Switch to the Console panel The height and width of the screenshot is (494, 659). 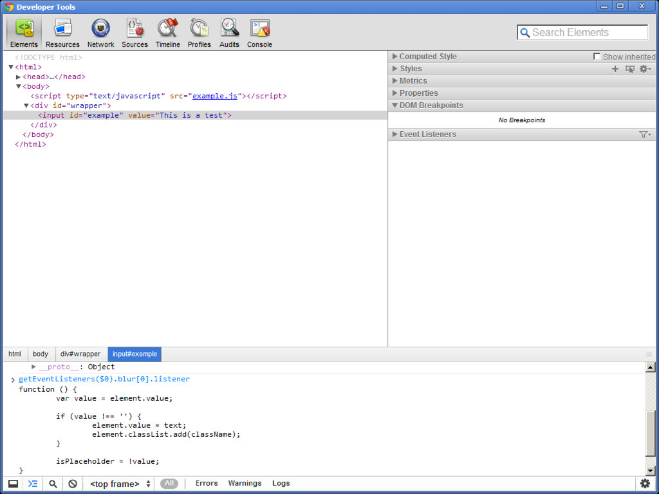pos(260,33)
